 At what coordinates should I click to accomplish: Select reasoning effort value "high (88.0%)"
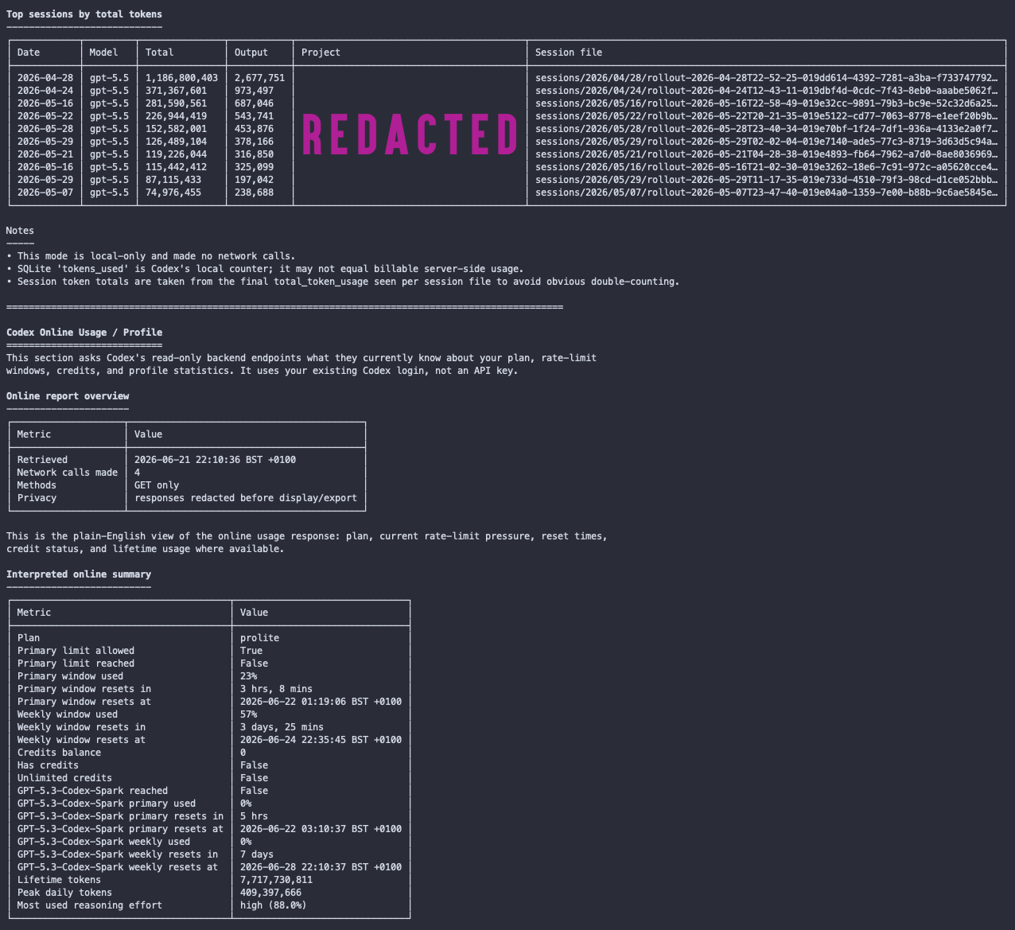click(x=274, y=905)
